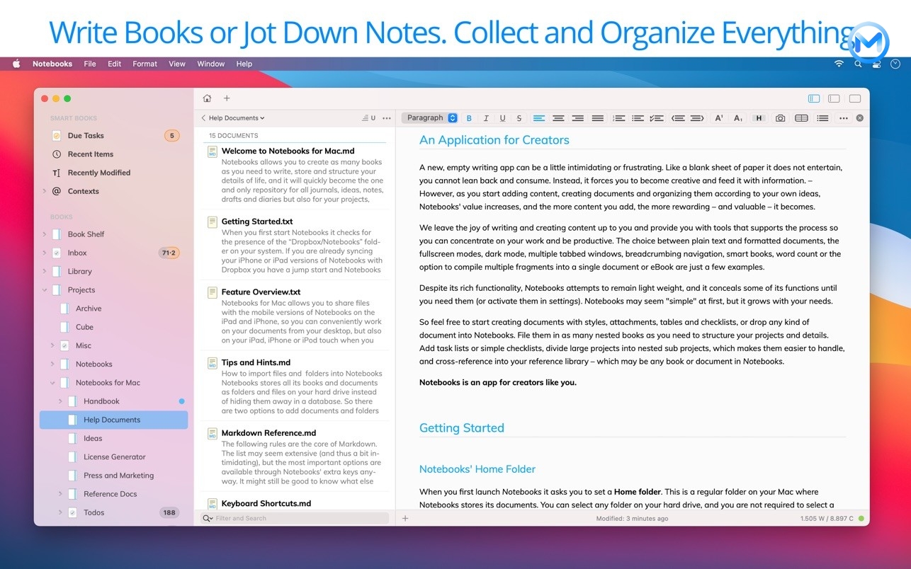Create a checklist using the checklist icon

point(655,118)
